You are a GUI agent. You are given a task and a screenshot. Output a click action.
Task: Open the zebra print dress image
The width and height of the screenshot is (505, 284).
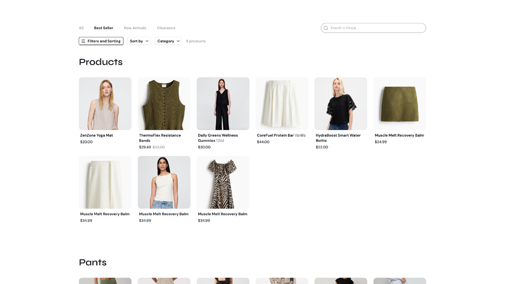223,182
